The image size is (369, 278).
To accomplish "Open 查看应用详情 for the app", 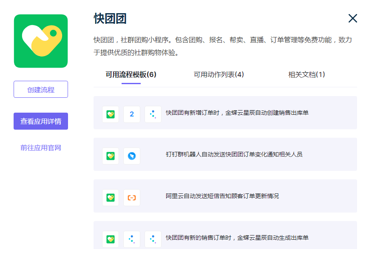I will 41,121.
